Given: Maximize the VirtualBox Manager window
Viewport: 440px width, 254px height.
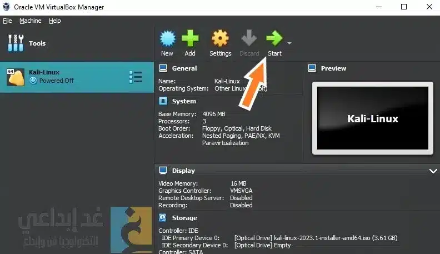Looking at the screenshot, I should [x=404, y=7].
